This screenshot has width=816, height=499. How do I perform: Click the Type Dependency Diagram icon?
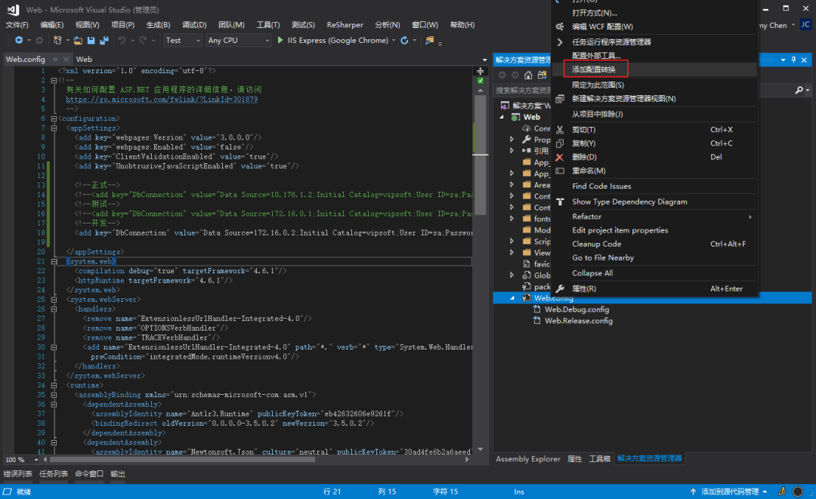coord(560,202)
